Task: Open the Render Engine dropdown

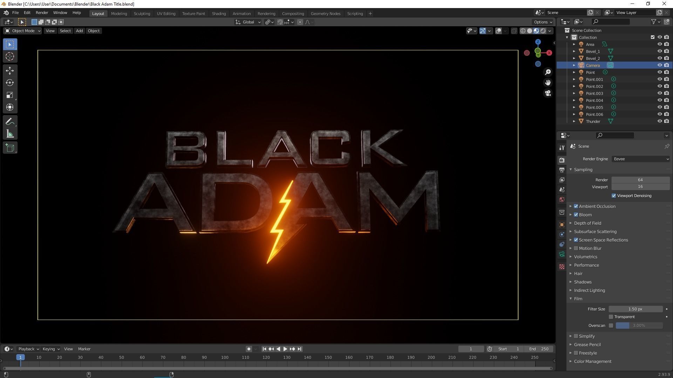Action: [640, 159]
